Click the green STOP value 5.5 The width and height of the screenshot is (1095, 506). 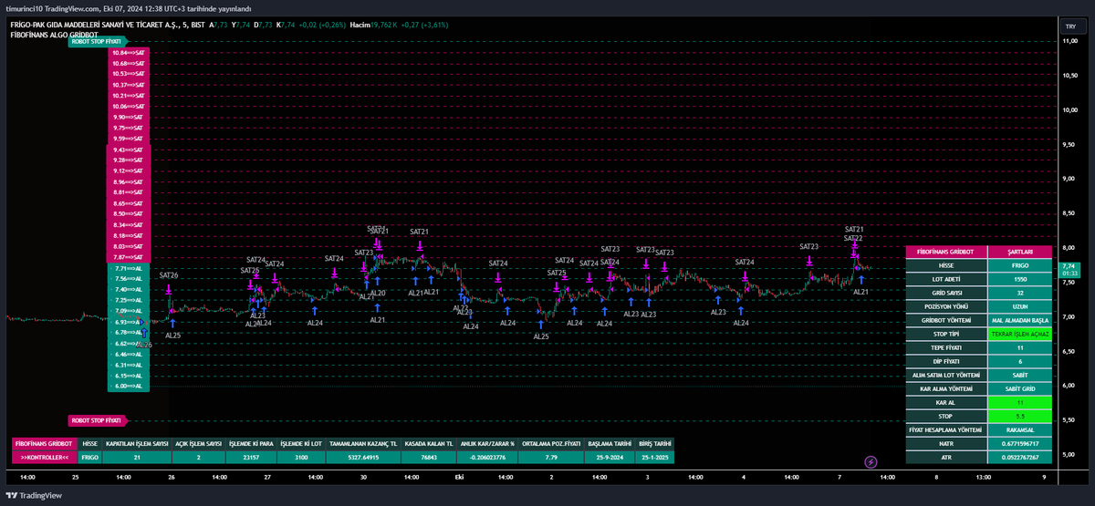[x=1020, y=416]
